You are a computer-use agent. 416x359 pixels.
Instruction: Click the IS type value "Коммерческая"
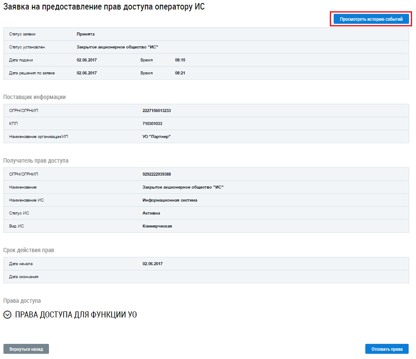coord(157,226)
